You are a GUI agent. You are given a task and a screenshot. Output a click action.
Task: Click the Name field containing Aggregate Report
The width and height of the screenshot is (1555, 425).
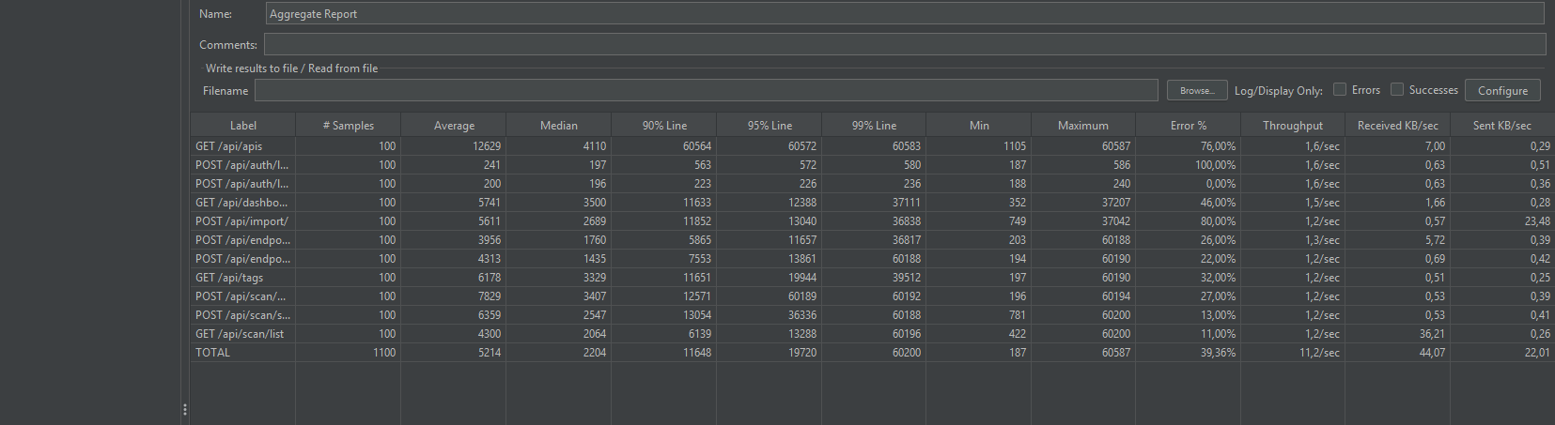click(902, 14)
